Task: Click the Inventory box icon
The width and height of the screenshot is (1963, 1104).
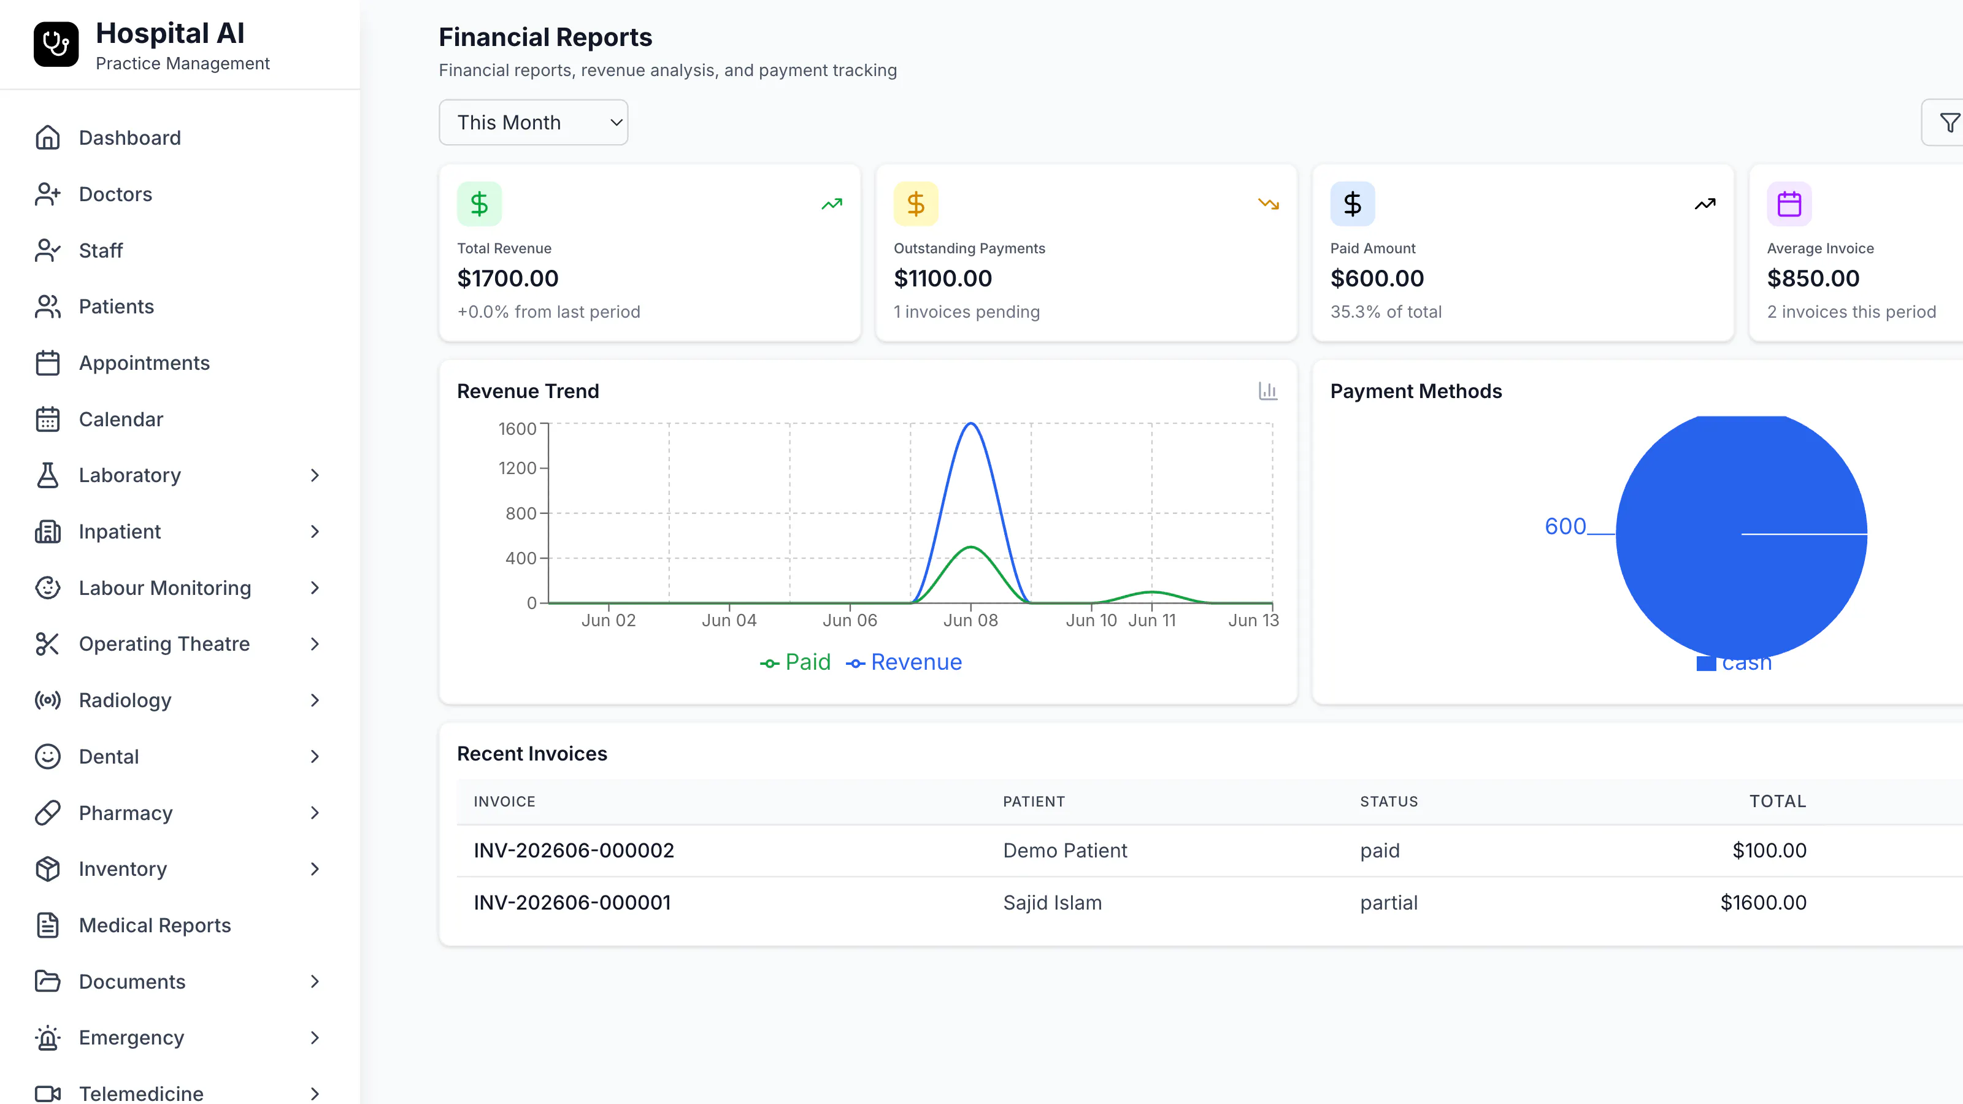Action: point(47,869)
